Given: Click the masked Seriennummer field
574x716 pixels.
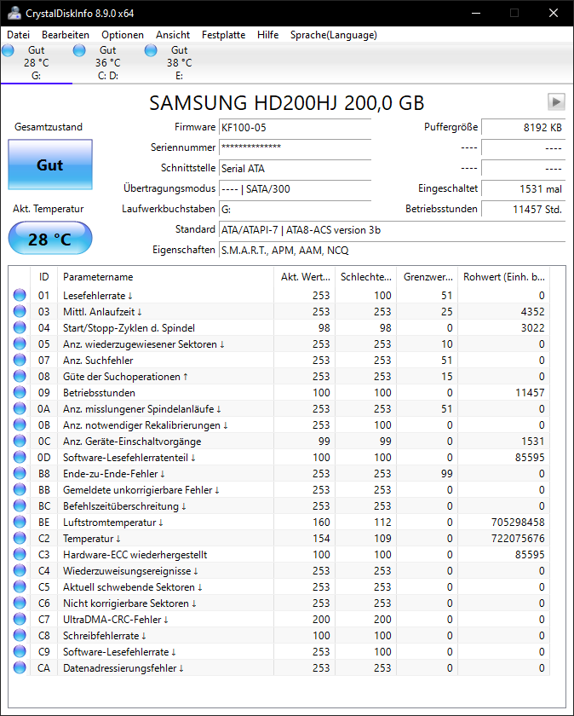Looking at the screenshot, I should [x=295, y=148].
